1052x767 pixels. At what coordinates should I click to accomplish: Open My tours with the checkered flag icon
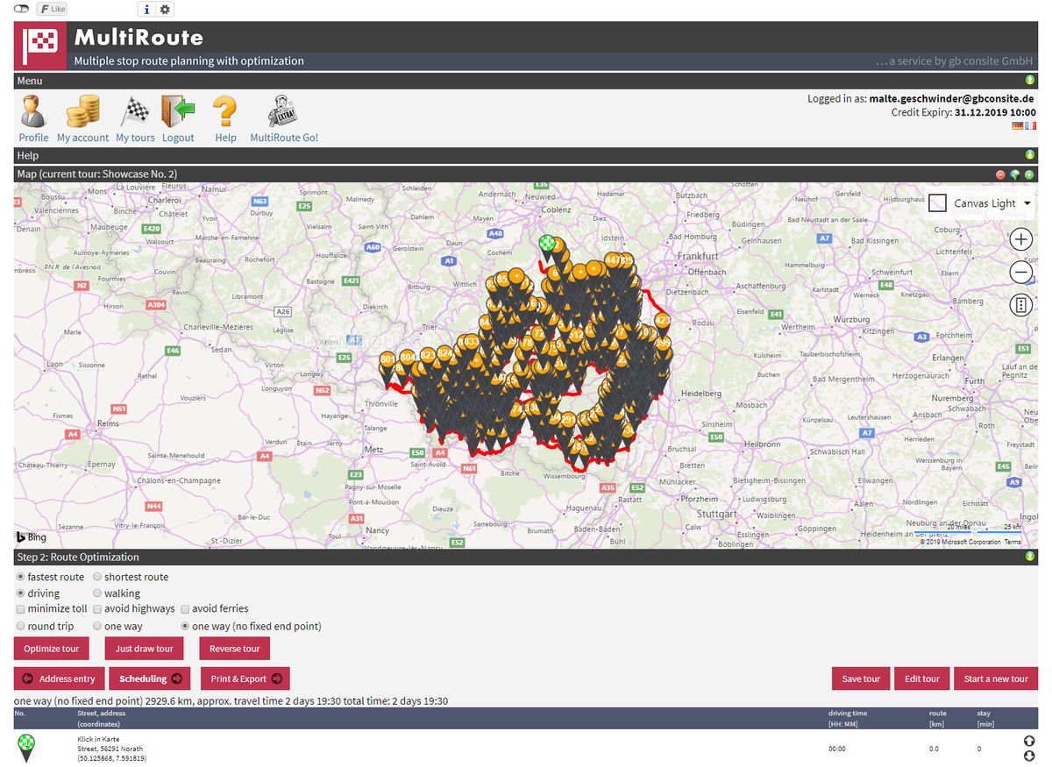coord(135,112)
